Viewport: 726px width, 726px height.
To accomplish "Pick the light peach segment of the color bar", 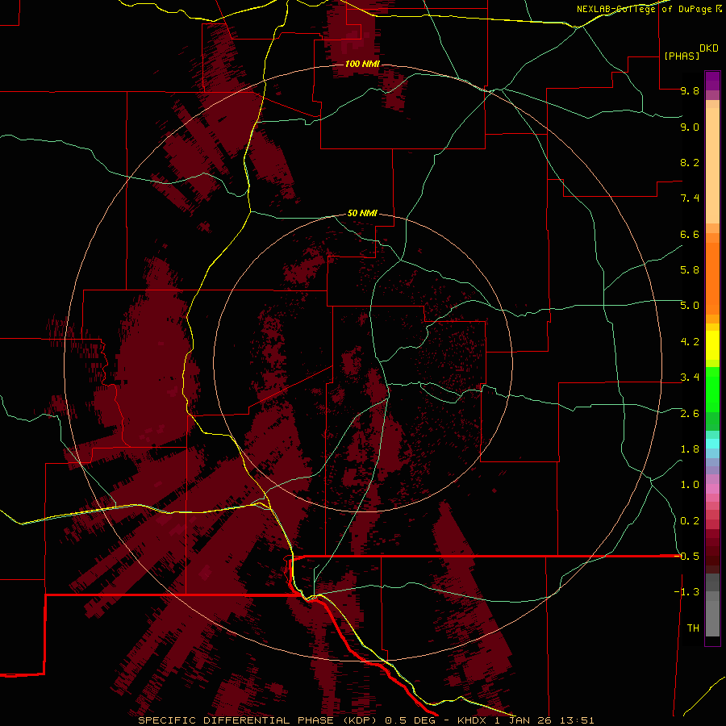I will click(712, 165).
